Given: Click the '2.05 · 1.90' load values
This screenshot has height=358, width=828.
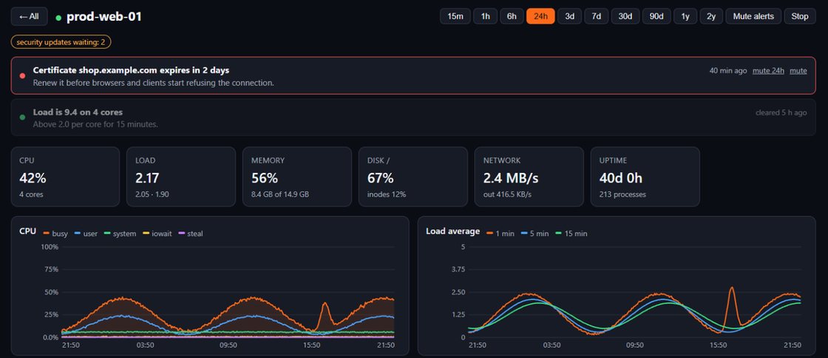Looking at the screenshot, I should tap(152, 195).
